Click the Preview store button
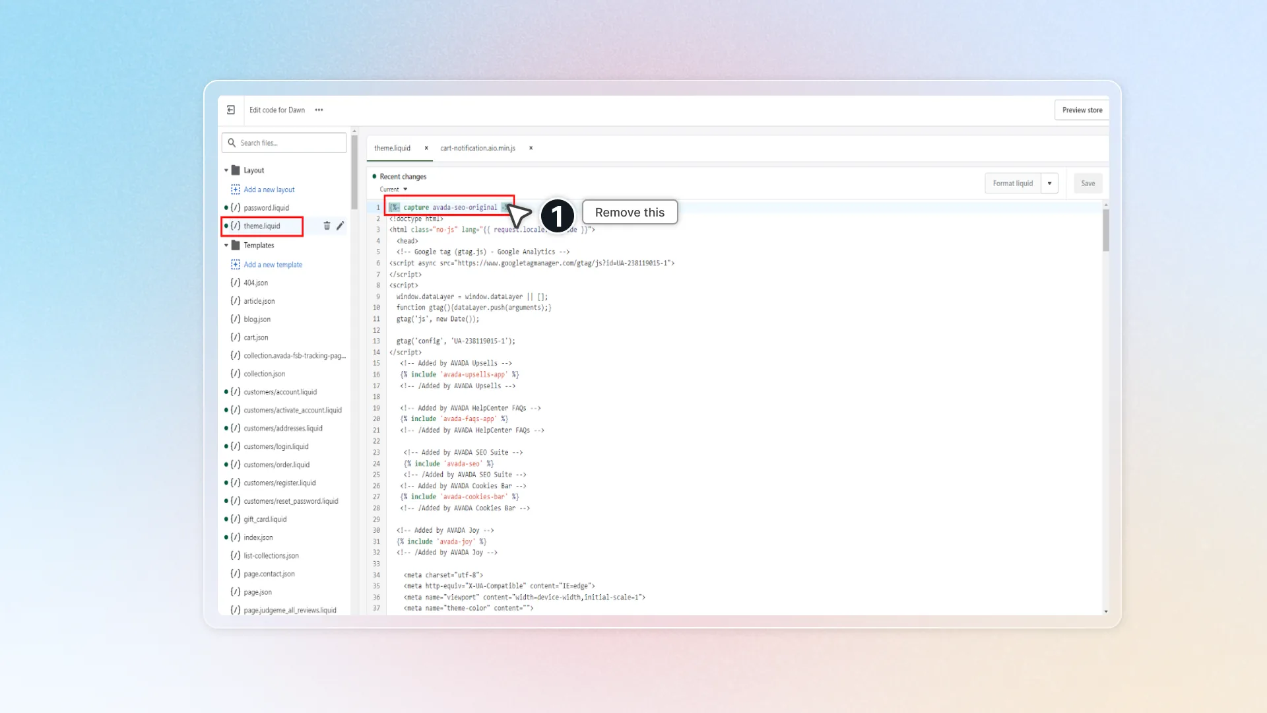 [x=1082, y=110]
